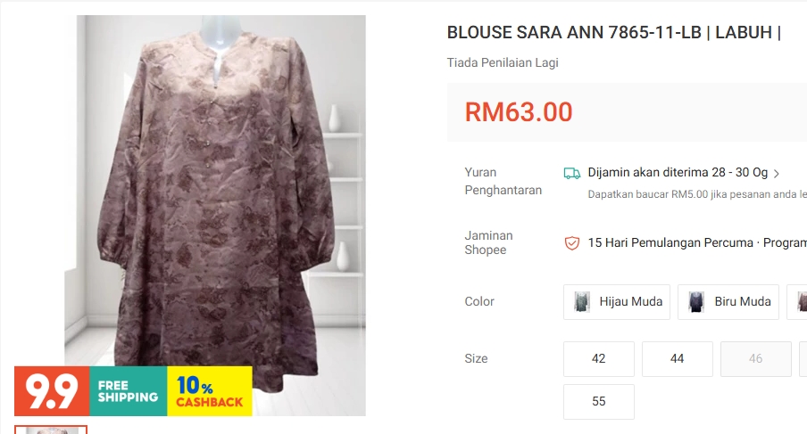The height and width of the screenshot is (434, 807).
Task: Click the Biru Muda blouse thumbnail icon
Action: pos(696,302)
